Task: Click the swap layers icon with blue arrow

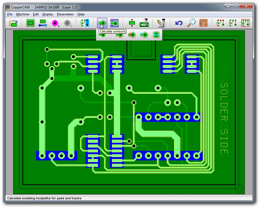Action: (43, 23)
